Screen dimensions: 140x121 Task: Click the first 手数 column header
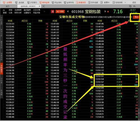coord(40,21)
